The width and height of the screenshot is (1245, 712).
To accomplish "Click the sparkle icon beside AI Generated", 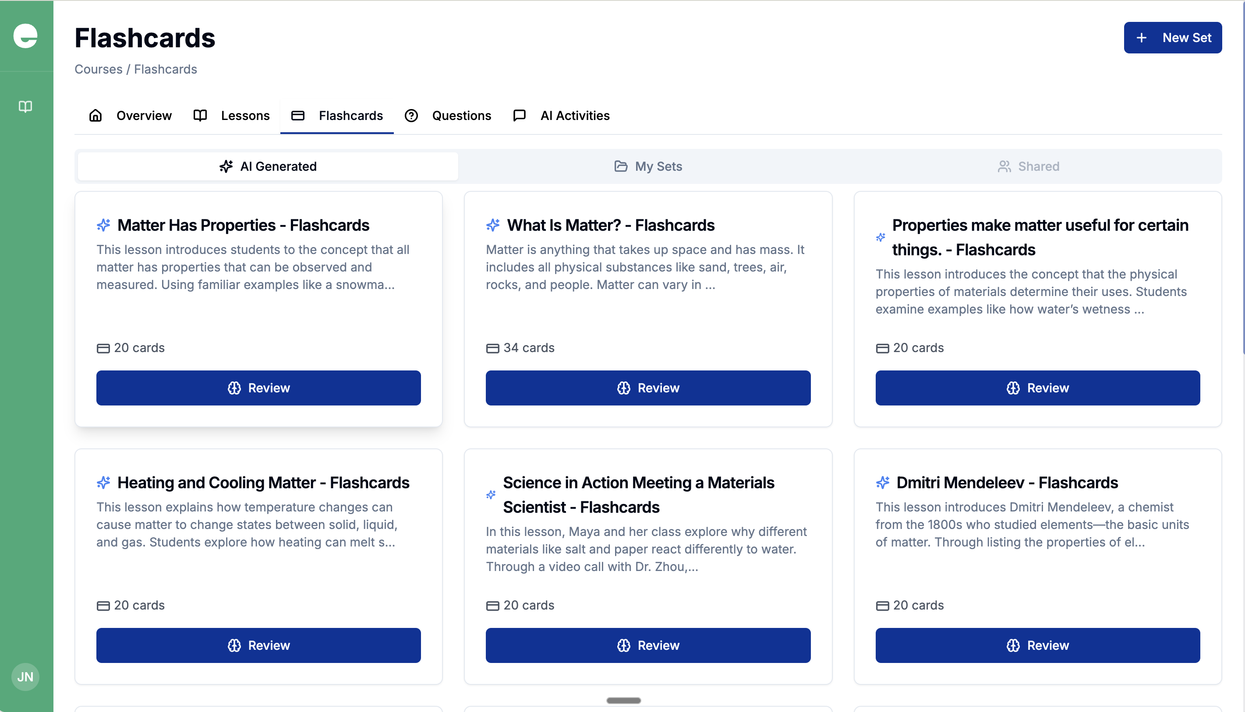I will tap(226, 166).
